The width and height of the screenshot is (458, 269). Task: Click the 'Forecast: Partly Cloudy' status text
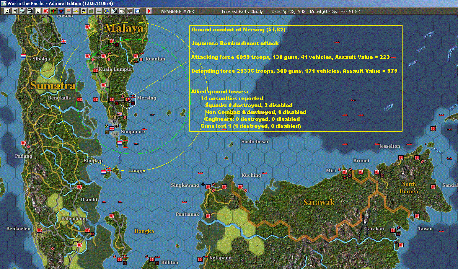tap(242, 11)
